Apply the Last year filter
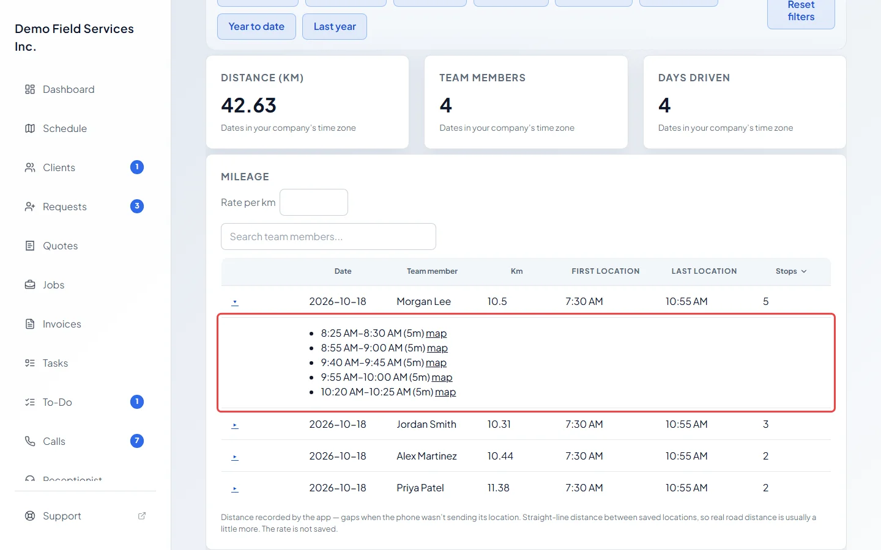This screenshot has width=881, height=550. tap(335, 26)
